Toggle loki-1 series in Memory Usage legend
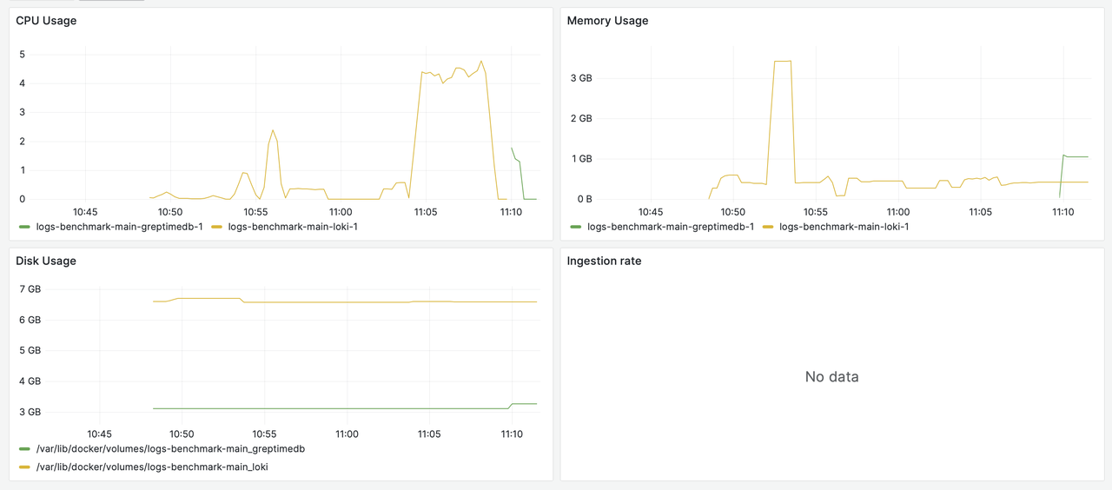This screenshot has width=1112, height=490. click(844, 227)
